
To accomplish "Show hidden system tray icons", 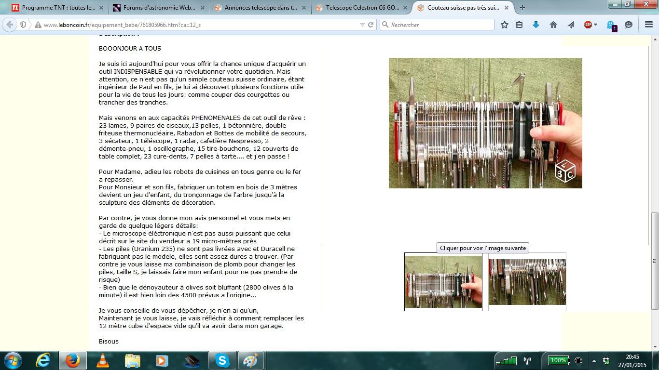I will coord(594,361).
